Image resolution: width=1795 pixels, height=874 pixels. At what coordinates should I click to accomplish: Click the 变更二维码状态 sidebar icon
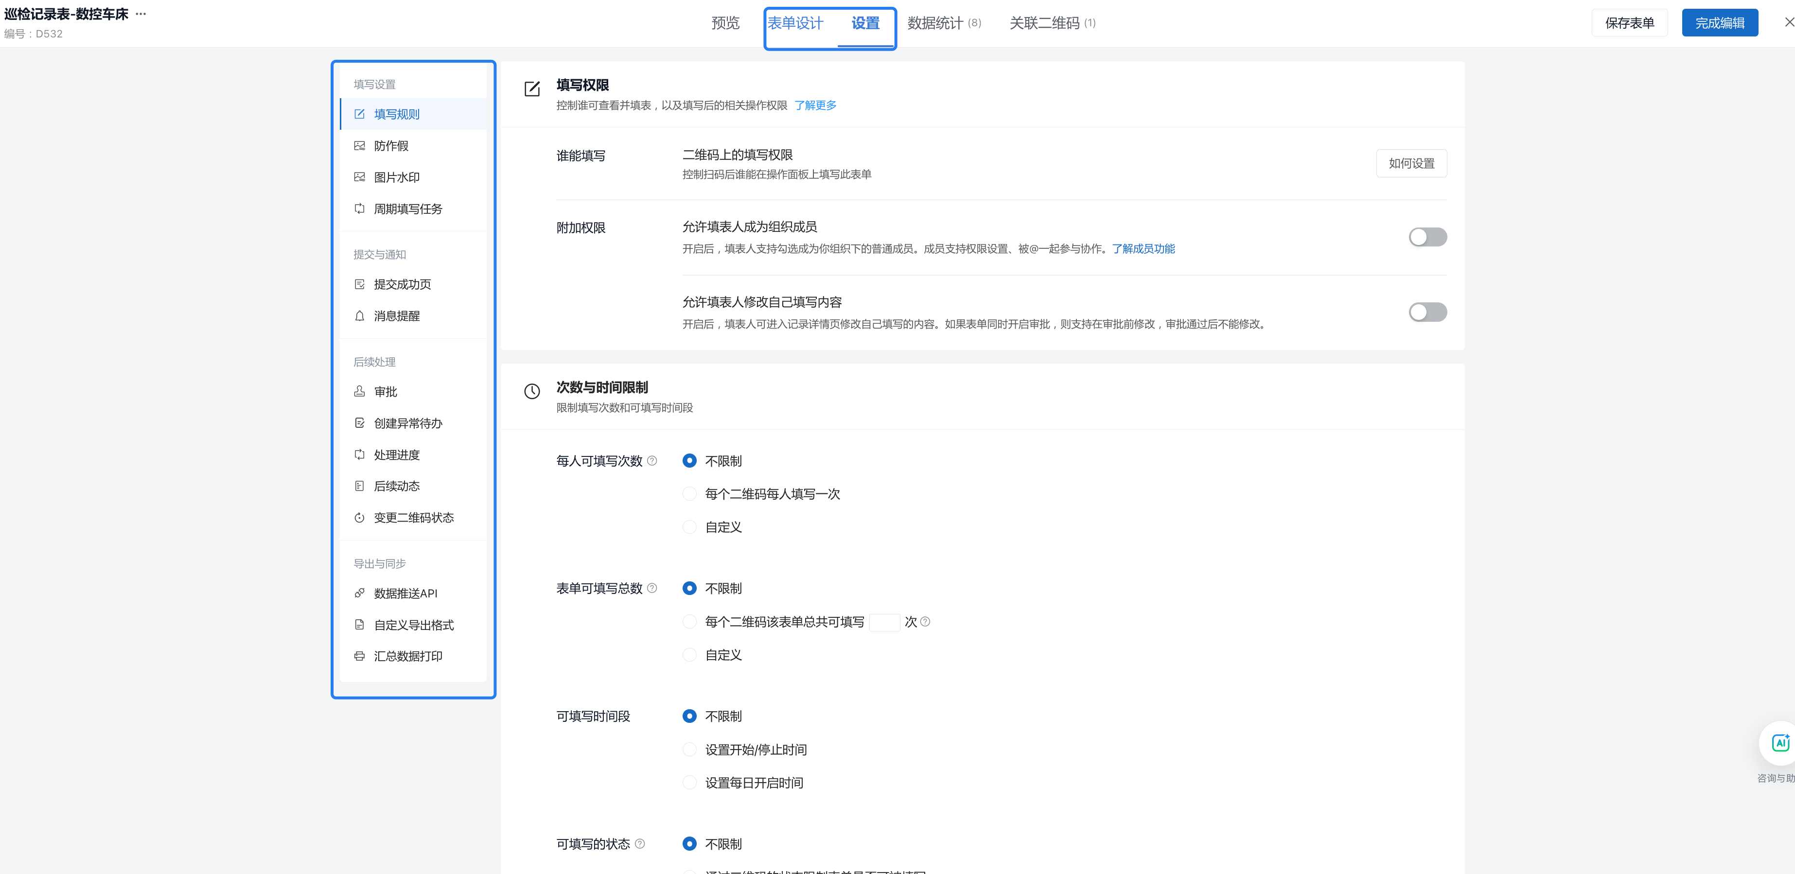coord(360,517)
